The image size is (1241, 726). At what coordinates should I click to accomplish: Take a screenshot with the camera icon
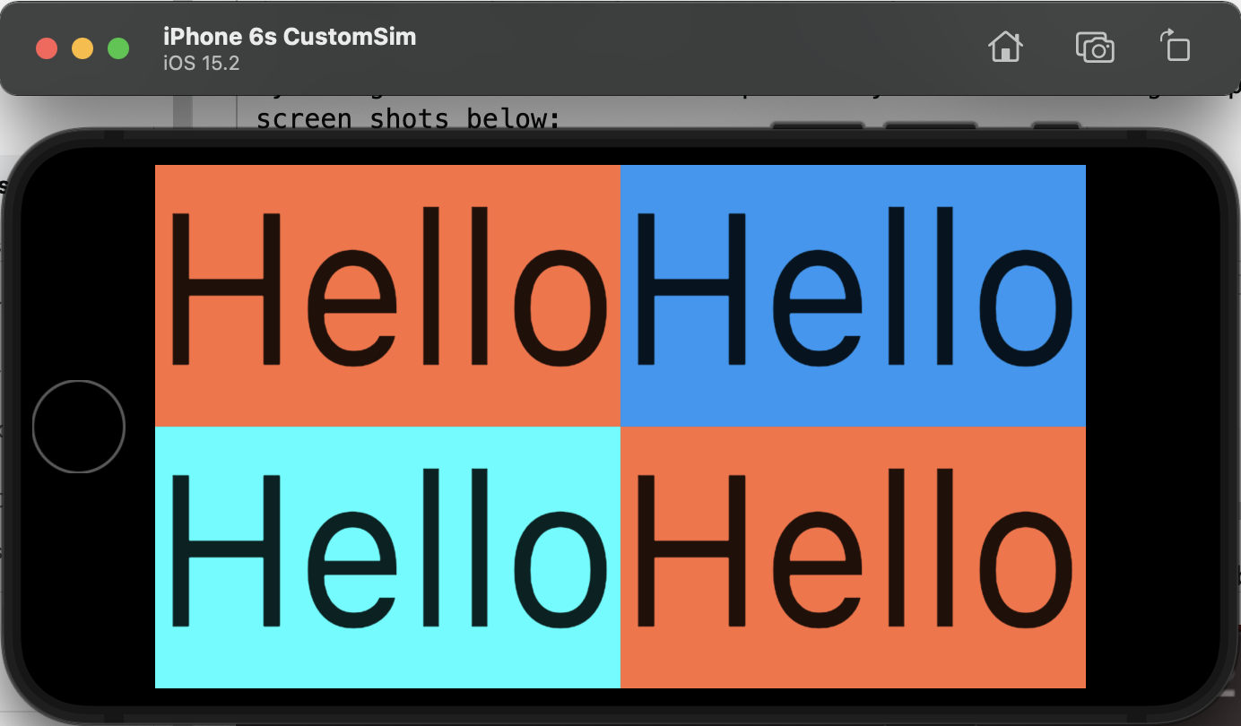click(1095, 47)
